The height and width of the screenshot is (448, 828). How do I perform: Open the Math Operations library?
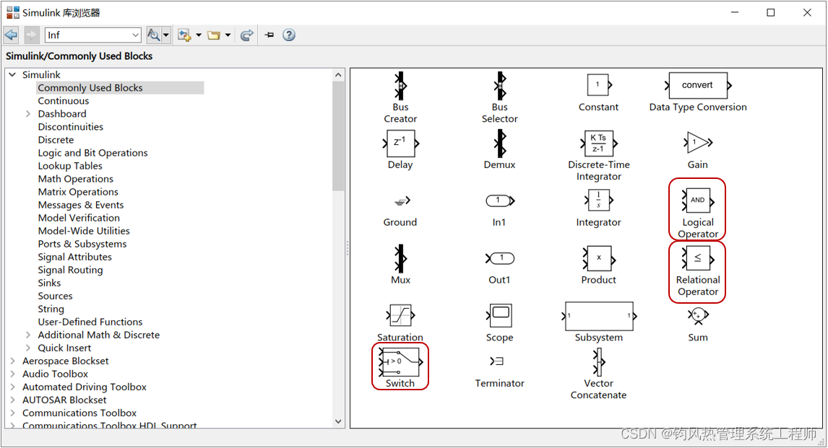(x=76, y=179)
